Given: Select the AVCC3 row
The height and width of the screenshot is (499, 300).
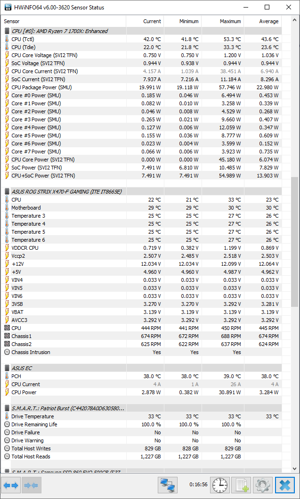Looking at the screenshot, I should tap(142, 320).
